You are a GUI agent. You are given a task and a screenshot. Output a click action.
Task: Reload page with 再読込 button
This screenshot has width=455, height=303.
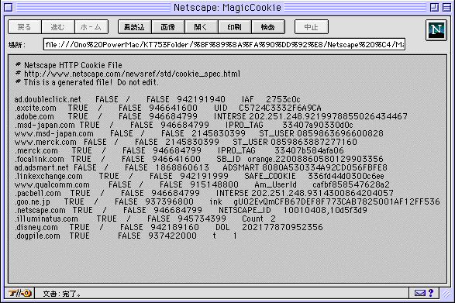pos(134,27)
